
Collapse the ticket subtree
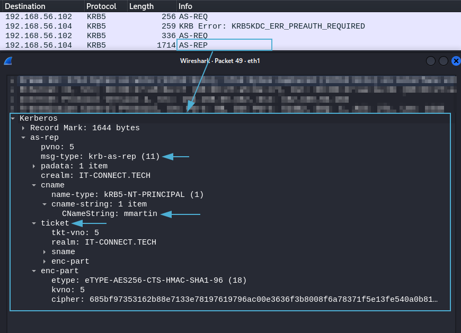[x=34, y=223]
